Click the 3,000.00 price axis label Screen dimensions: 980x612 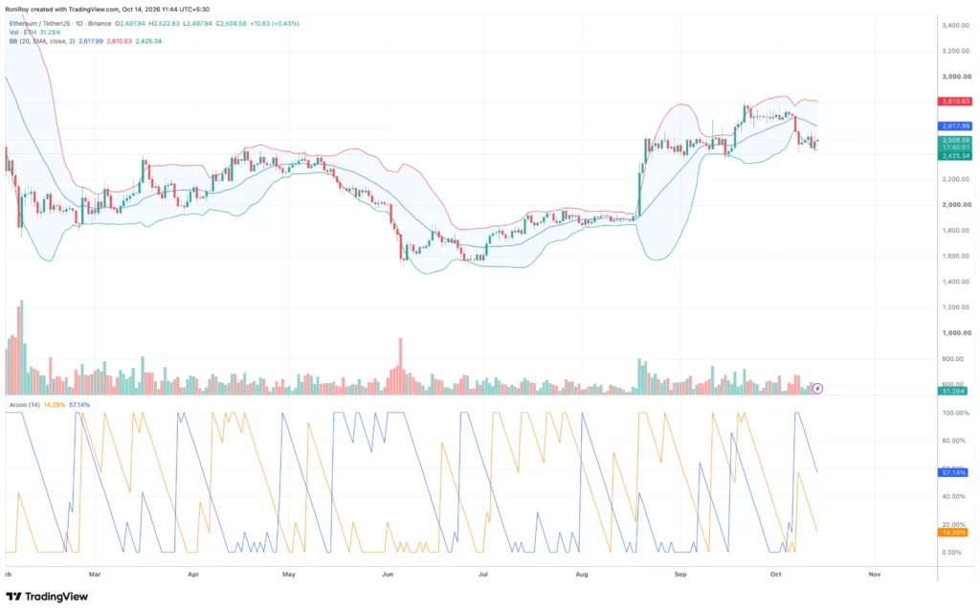(x=956, y=77)
